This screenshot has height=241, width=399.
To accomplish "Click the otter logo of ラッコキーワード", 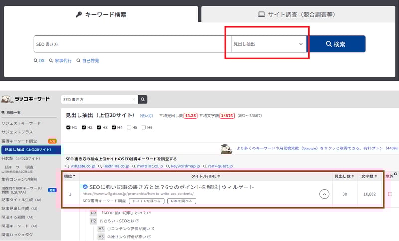I will pyautogui.click(x=7, y=99).
